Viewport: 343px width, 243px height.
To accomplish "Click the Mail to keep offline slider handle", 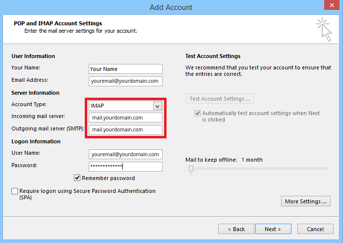I will [x=191, y=169].
